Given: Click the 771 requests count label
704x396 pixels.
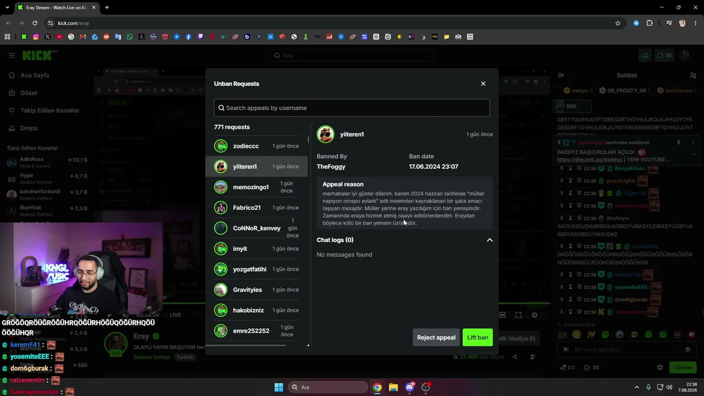Looking at the screenshot, I should 232,127.
